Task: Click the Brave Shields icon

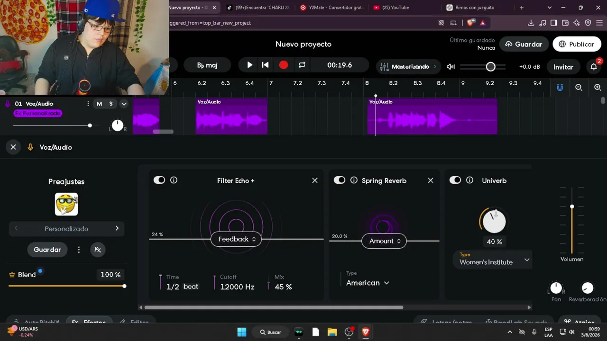Action: (x=471, y=23)
